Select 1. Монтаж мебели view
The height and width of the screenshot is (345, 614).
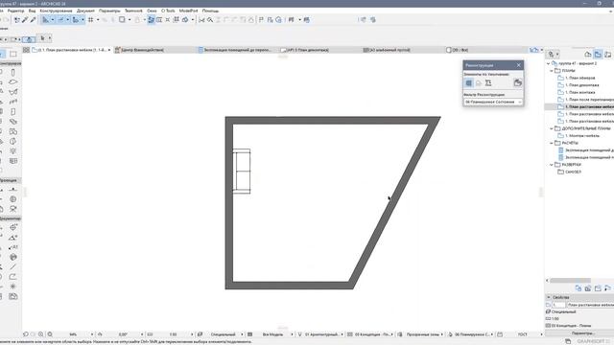click(582, 136)
